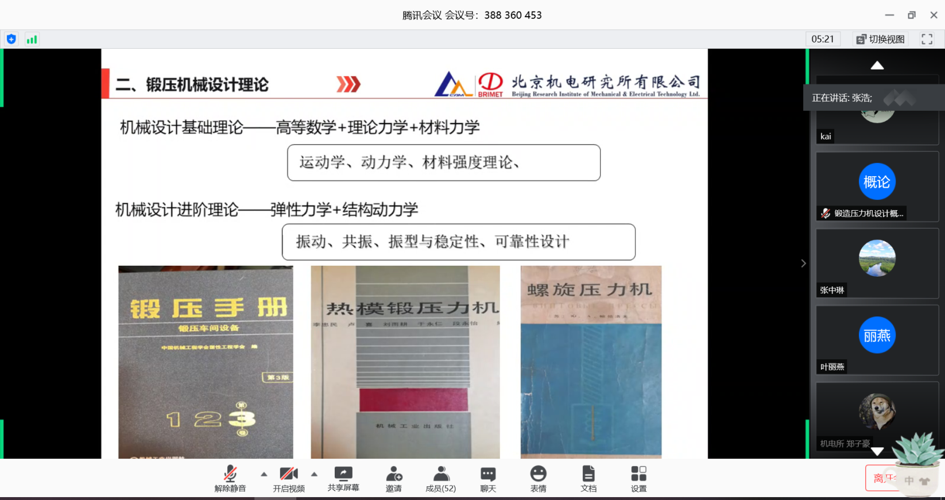Open the 邀请 invite icon
Image resolution: width=945 pixels, height=500 pixels.
click(394, 479)
